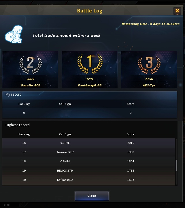Open AES-Tyr third place card
The image size is (185, 208).
149,70
